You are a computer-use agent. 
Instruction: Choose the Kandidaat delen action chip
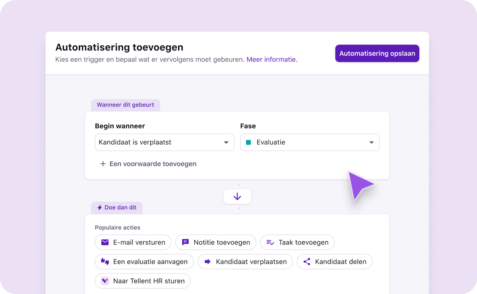(334, 261)
